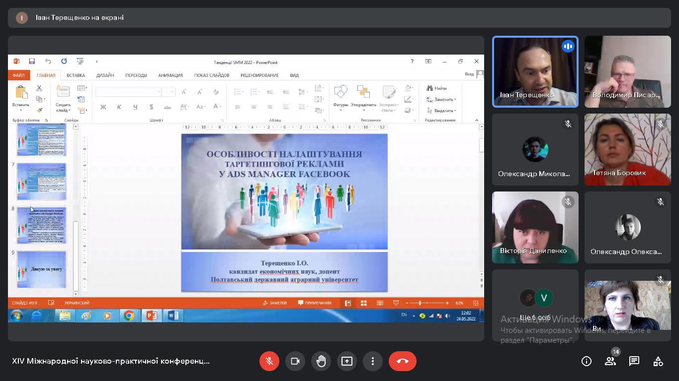Start slideshow from beginning quick access icon
Viewport: 679px width, 381px height.
click(x=80, y=61)
